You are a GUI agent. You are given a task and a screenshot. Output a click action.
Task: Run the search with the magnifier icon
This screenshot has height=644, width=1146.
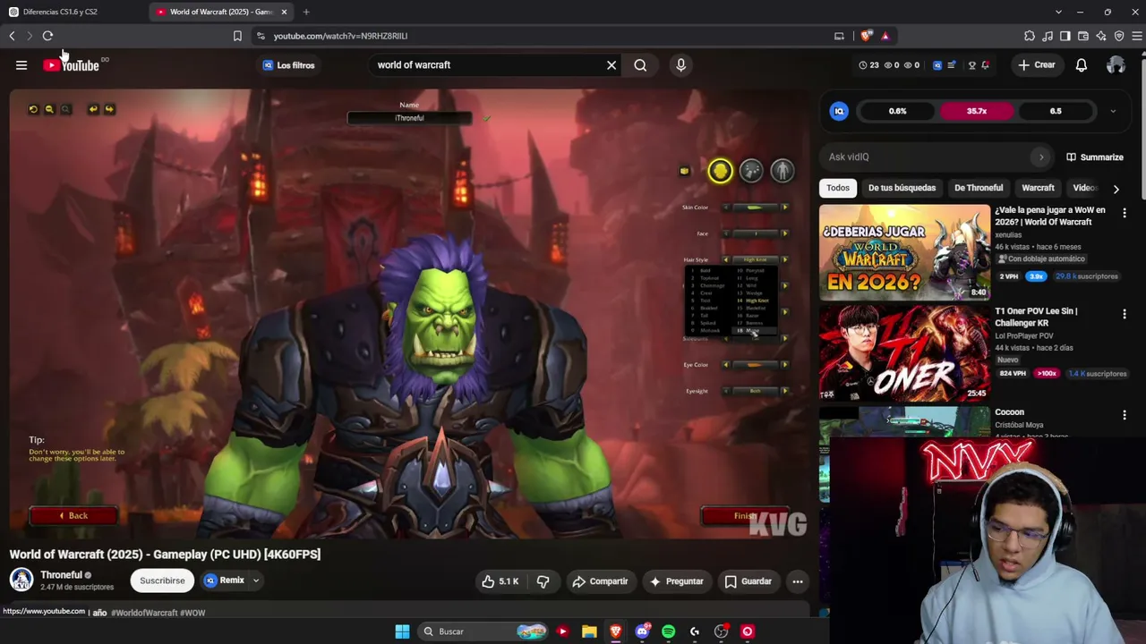click(x=640, y=64)
